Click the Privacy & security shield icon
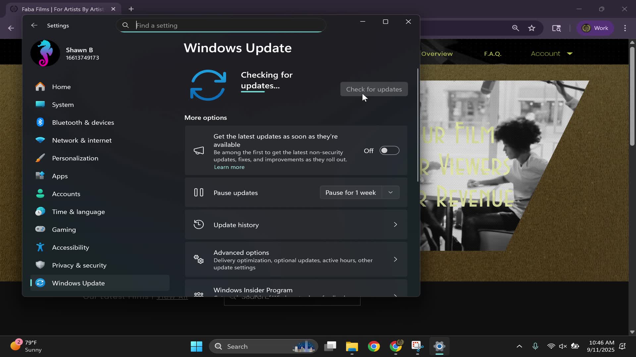The width and height of the screenshot is (636, 357). coord(40,265)
